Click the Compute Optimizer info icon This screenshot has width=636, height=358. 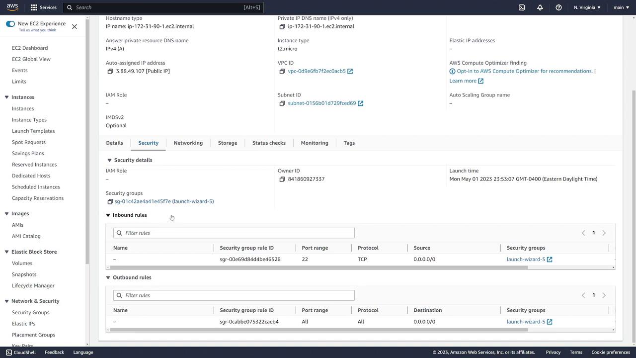(x=452, y=71)
